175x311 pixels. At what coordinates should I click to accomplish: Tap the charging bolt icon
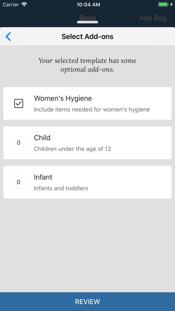[171, 5]
